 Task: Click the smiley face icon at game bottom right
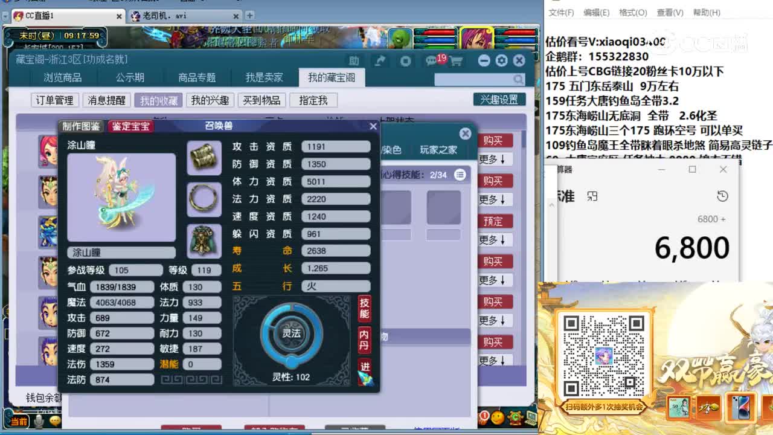(x=498, y=417)
